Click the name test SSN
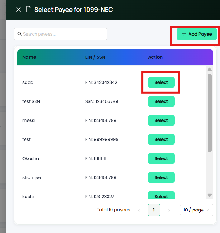The image size is (220, 233). [x=31, y=101]
